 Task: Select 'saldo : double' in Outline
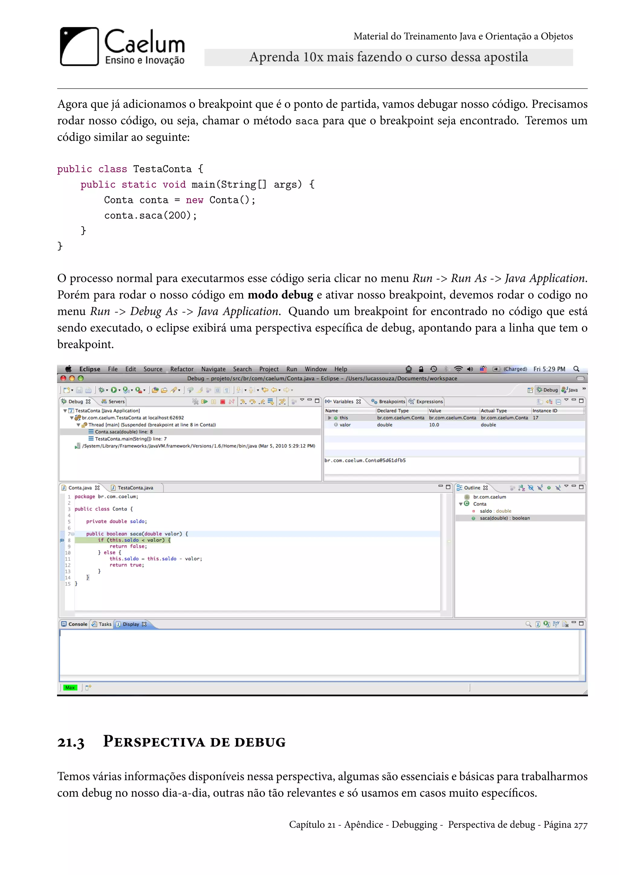(495, 511)
